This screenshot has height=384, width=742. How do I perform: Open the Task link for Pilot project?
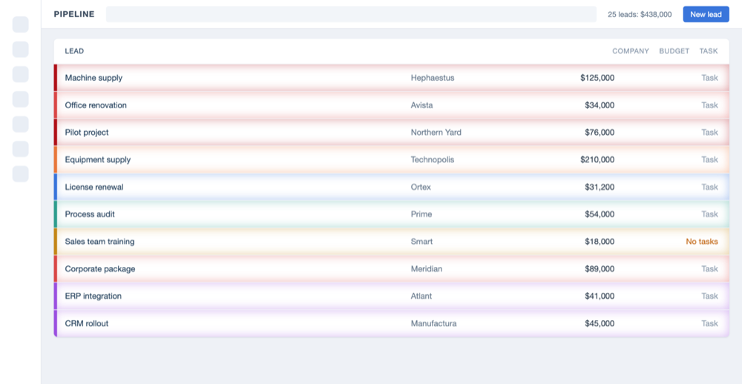(709, 133)
